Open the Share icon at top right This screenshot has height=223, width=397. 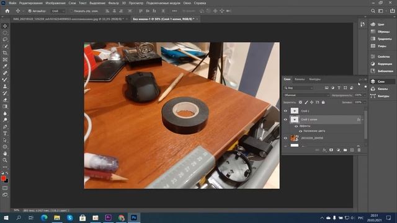pos(392,11)
